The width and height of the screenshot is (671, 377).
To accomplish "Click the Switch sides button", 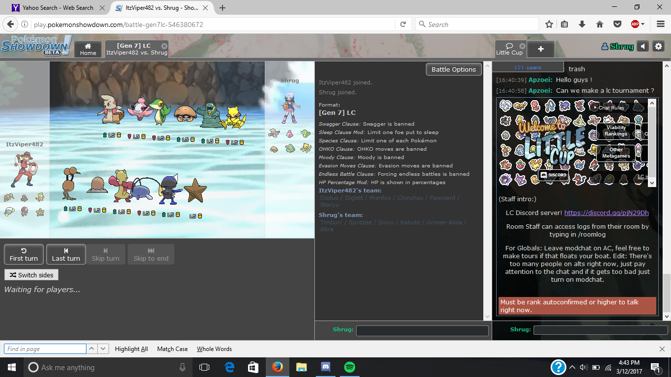I will [x=31, y=275].
